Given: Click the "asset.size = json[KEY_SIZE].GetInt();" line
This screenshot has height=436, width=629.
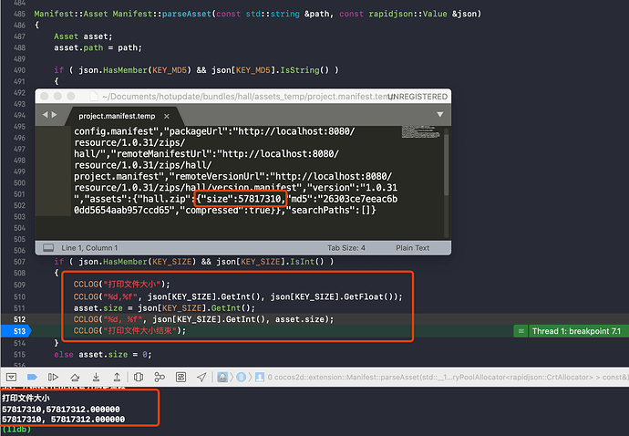Looking at the screenshot, I should point(164,308).
